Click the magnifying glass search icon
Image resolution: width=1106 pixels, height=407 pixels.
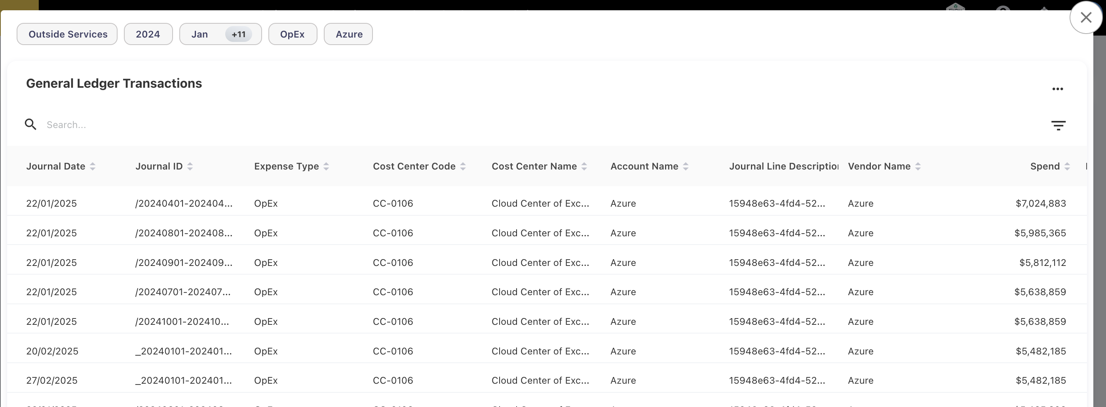point(30,125)
